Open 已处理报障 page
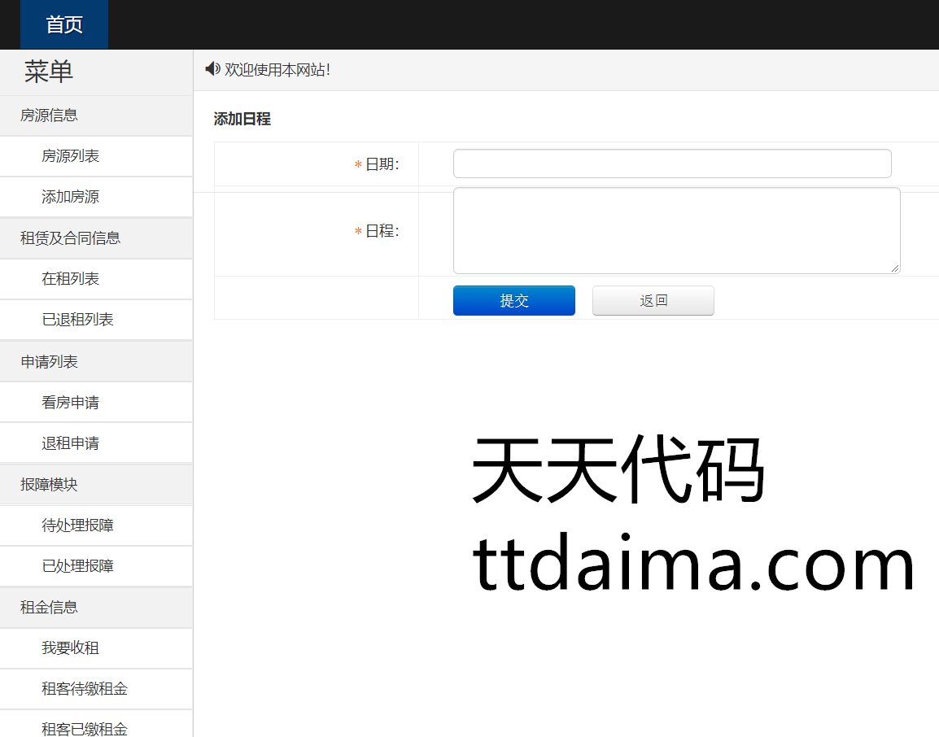This screenshot has width=939, height=737. point(77,566)
